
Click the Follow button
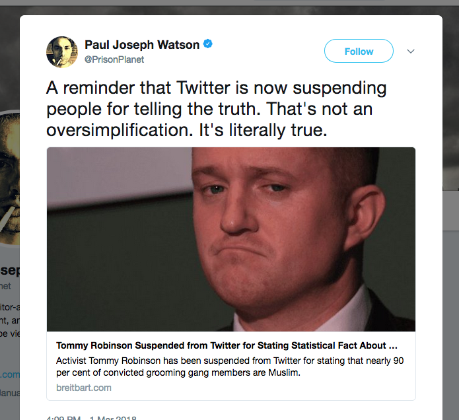359,51
